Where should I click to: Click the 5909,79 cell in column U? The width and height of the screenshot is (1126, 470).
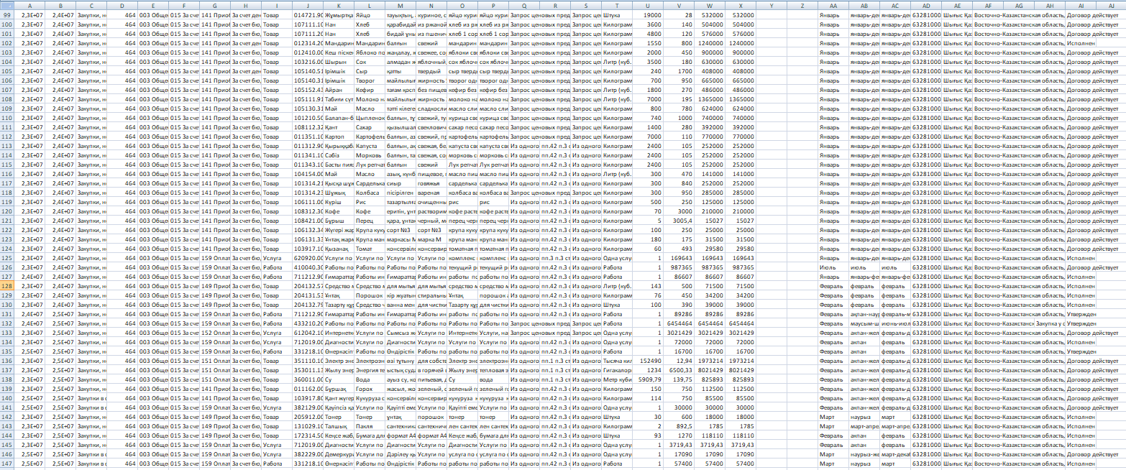tap(648, 379)
